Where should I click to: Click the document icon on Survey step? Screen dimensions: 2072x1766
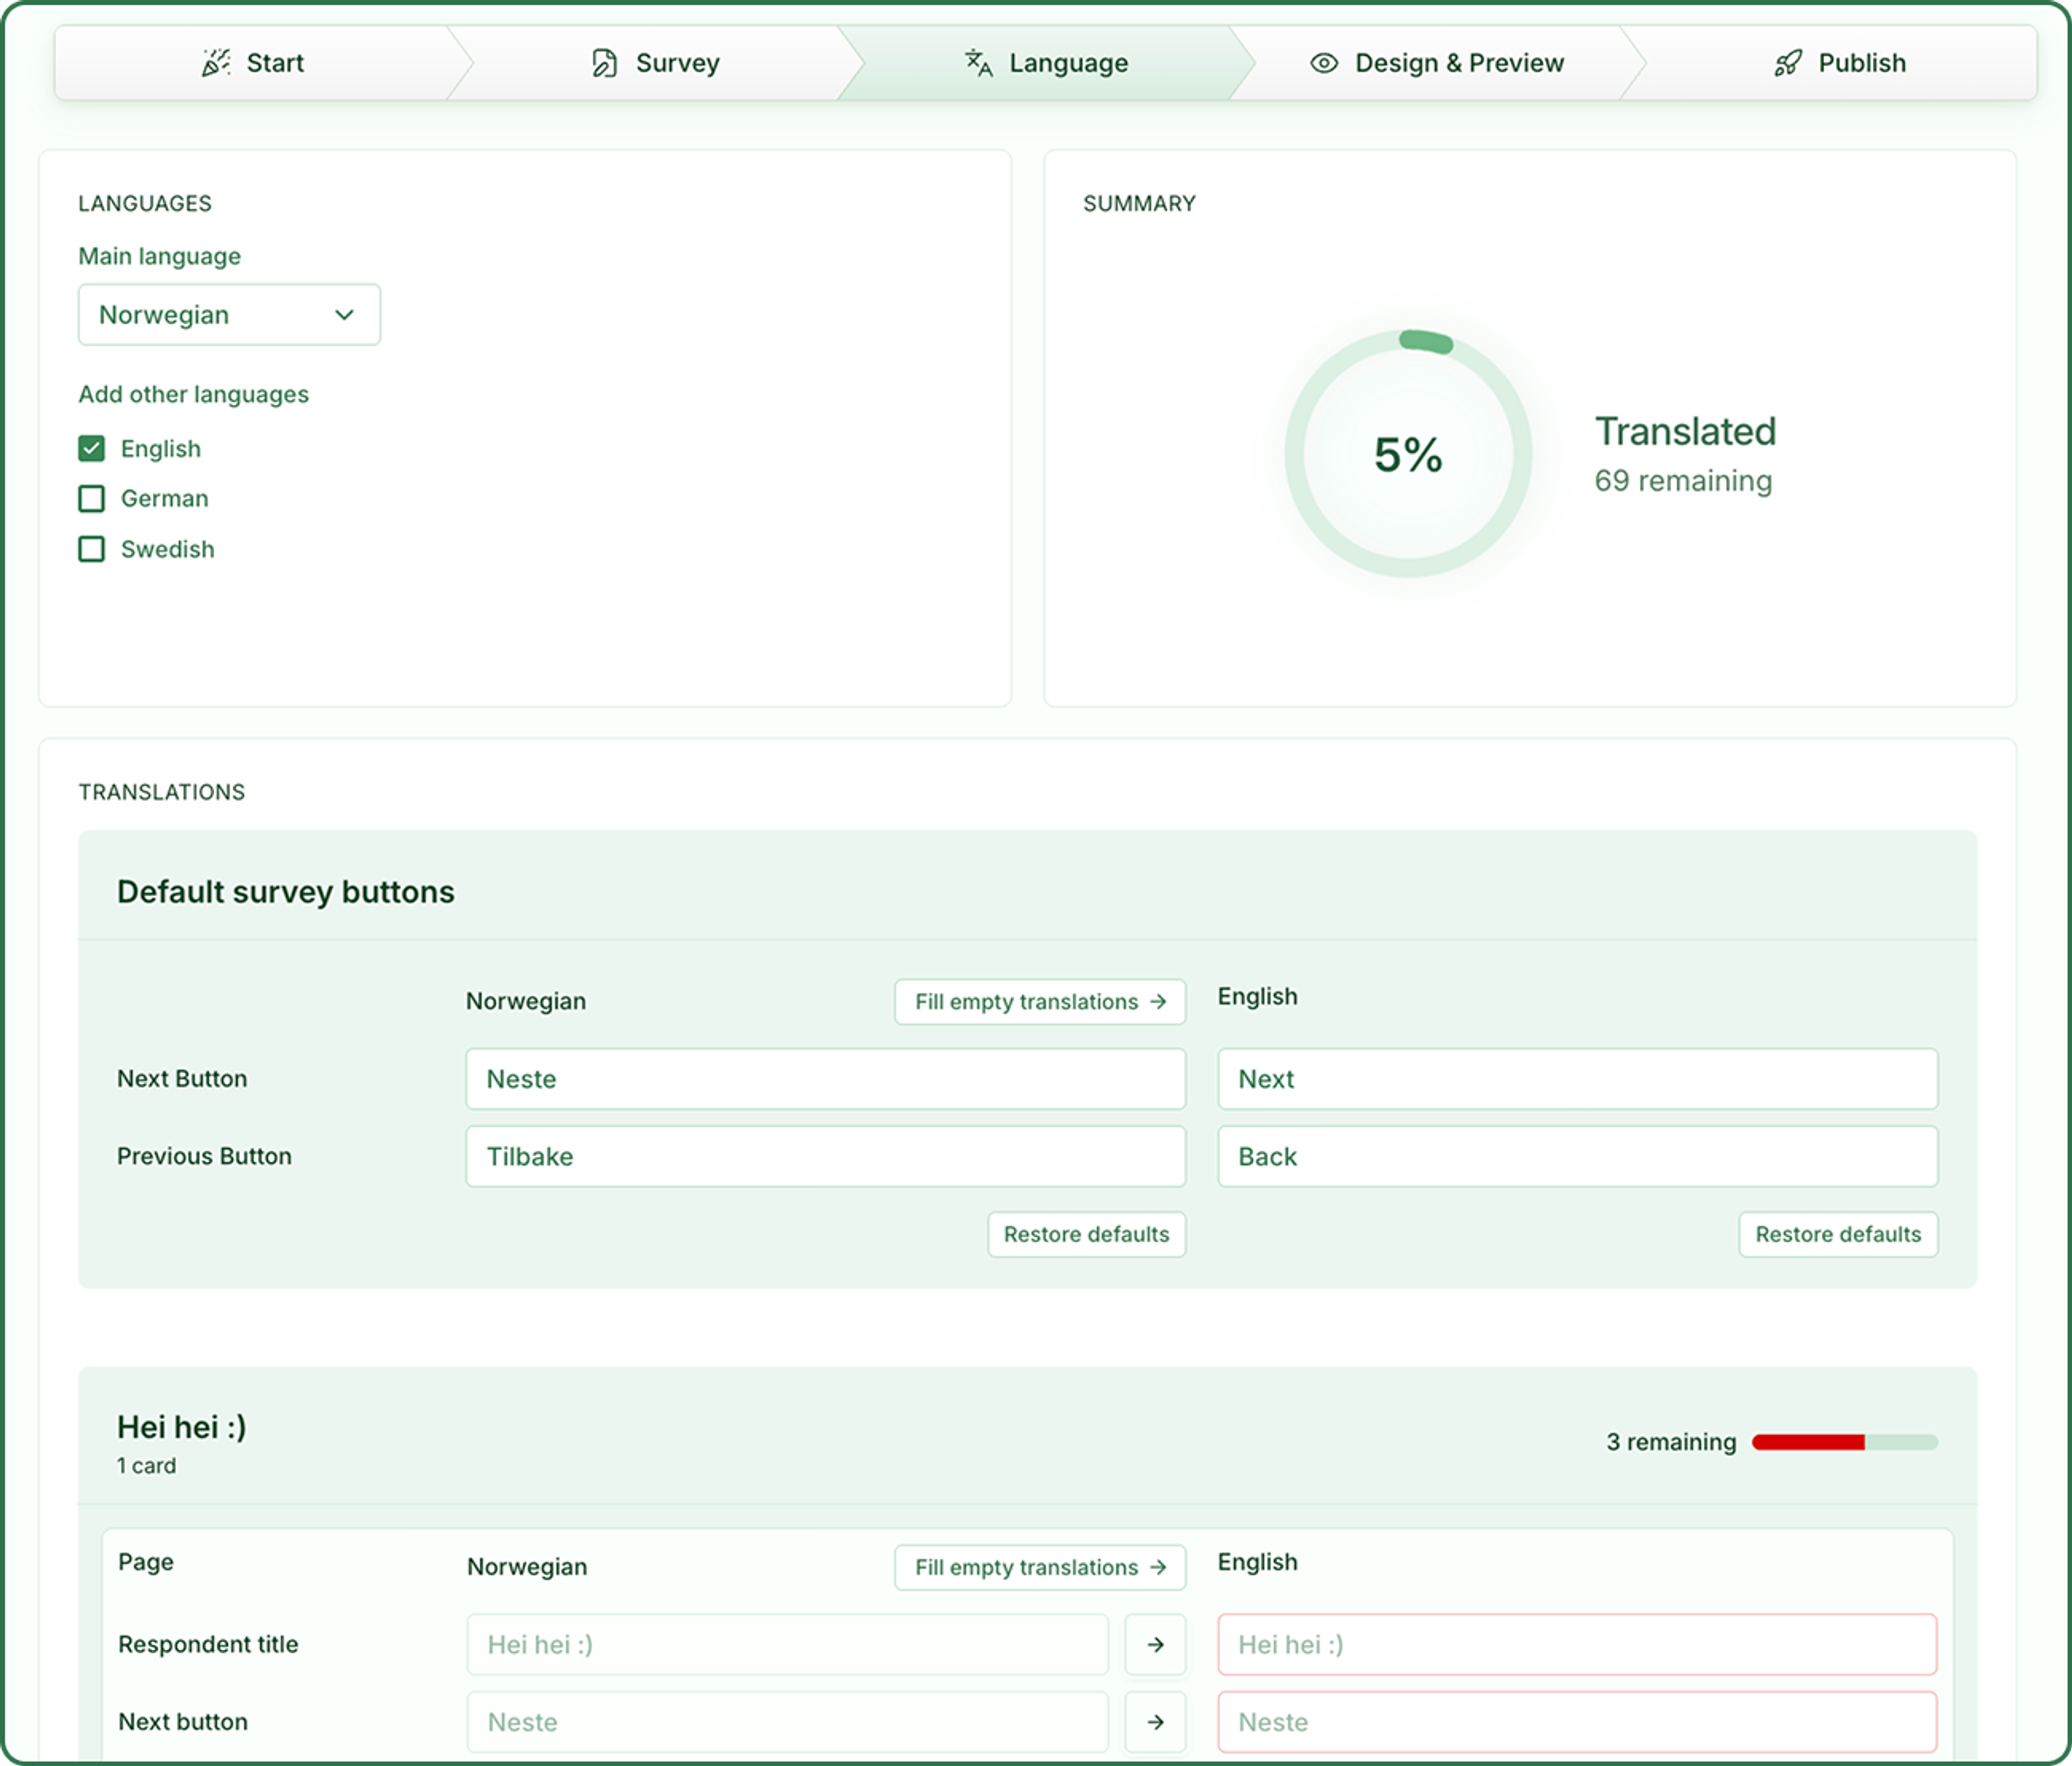(604, 63)
